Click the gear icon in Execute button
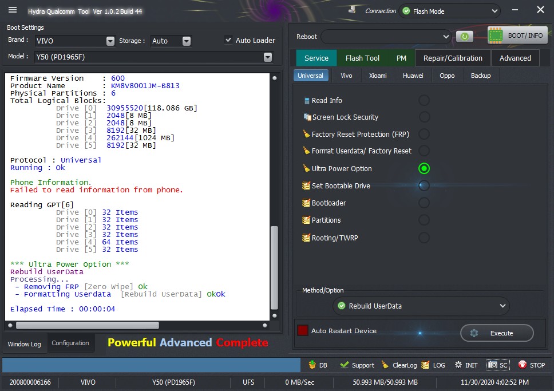Image resolution: width=554 pixels, height=391 pixels. (474, 333)
